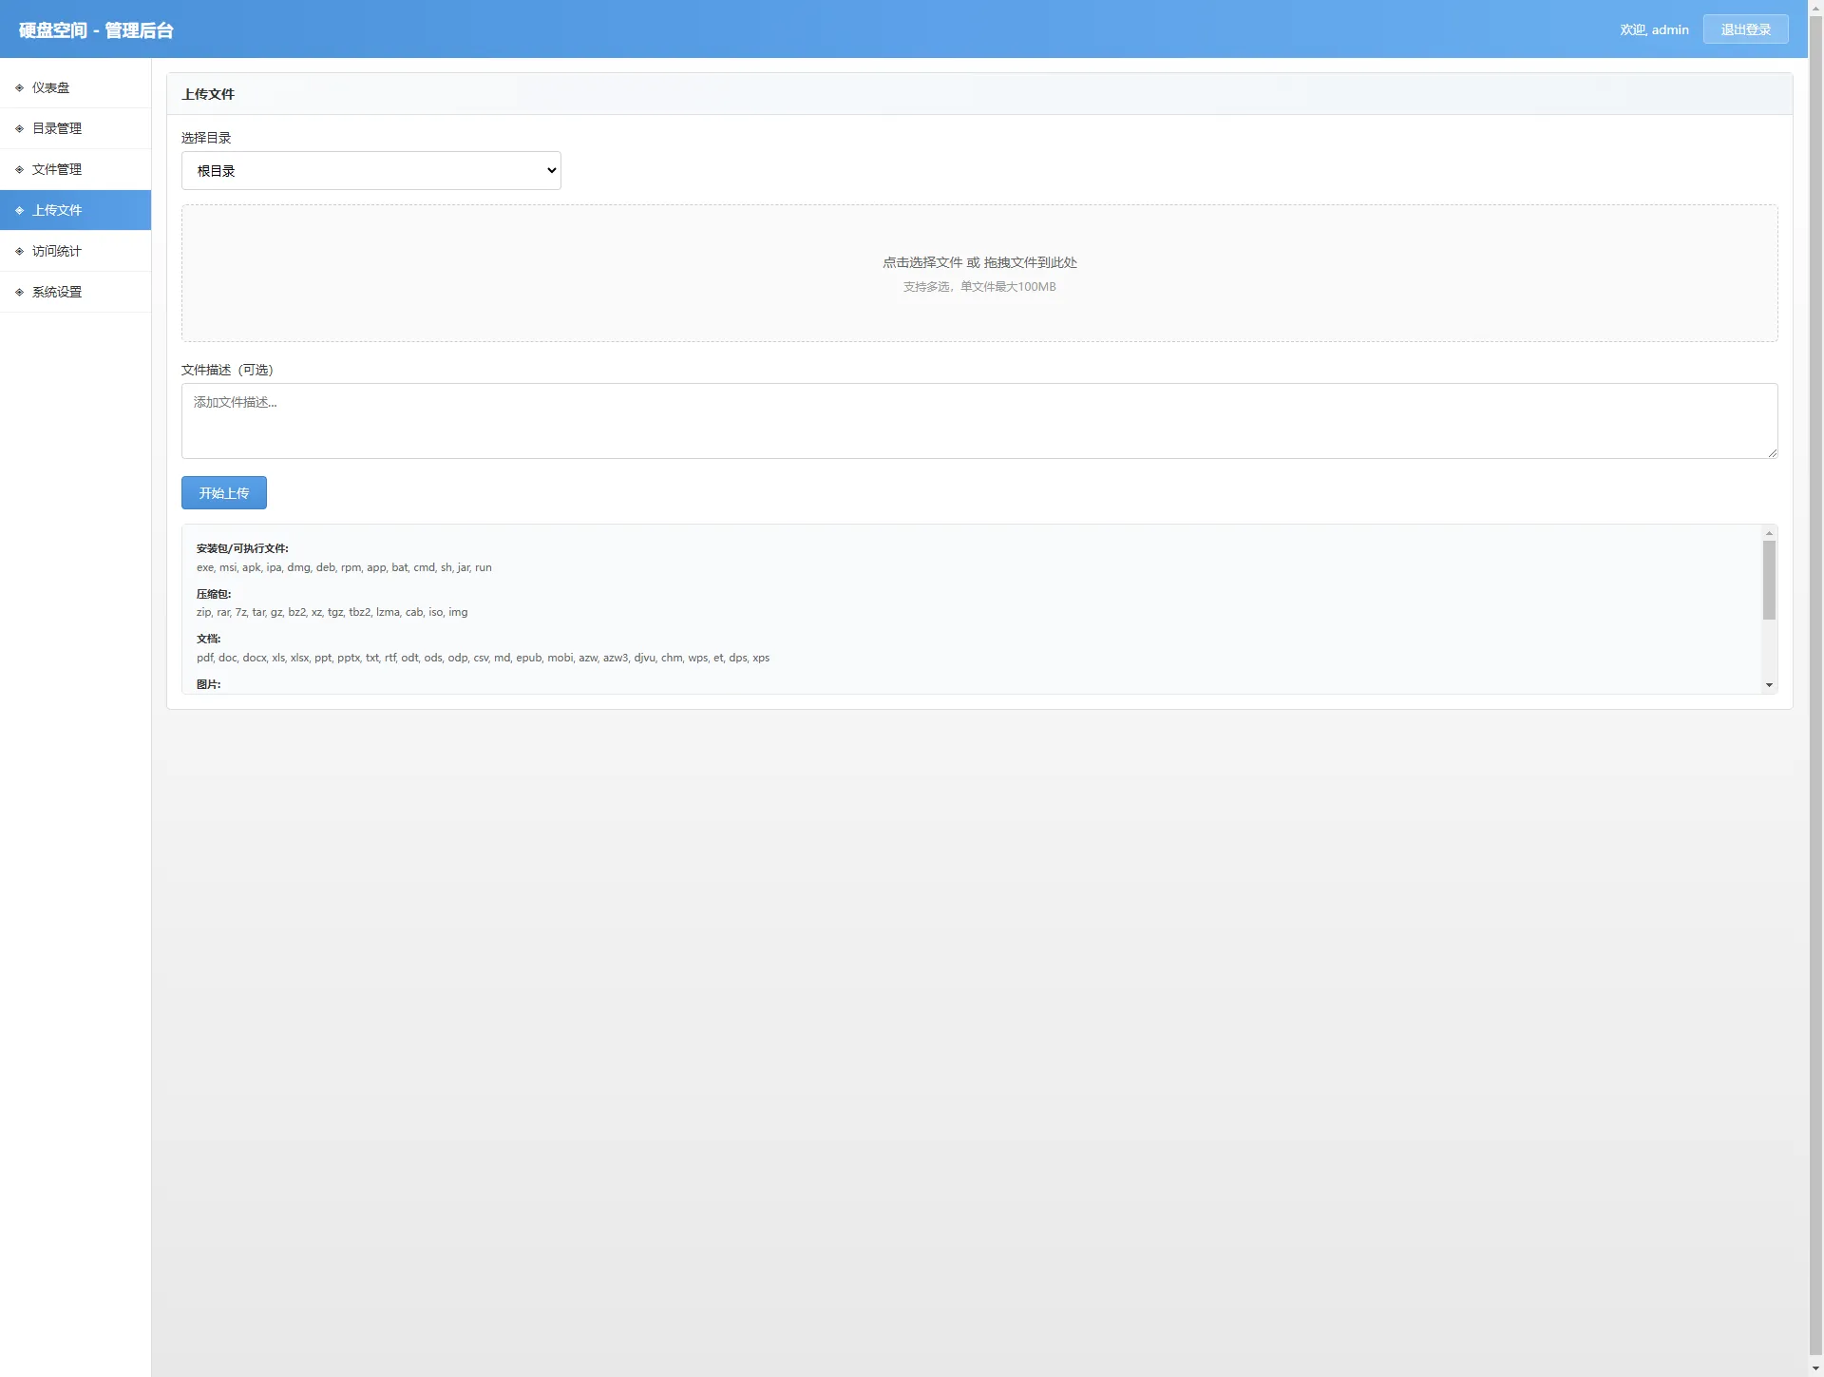
Task: Go to 目录管理 in the sidebar
Action: (57, 128)
